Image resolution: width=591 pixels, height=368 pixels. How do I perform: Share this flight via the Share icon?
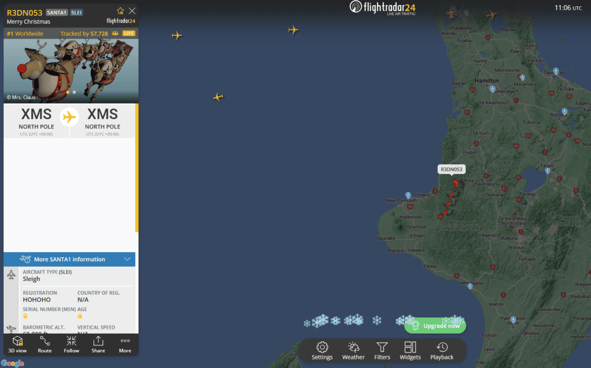click(98, 345)
